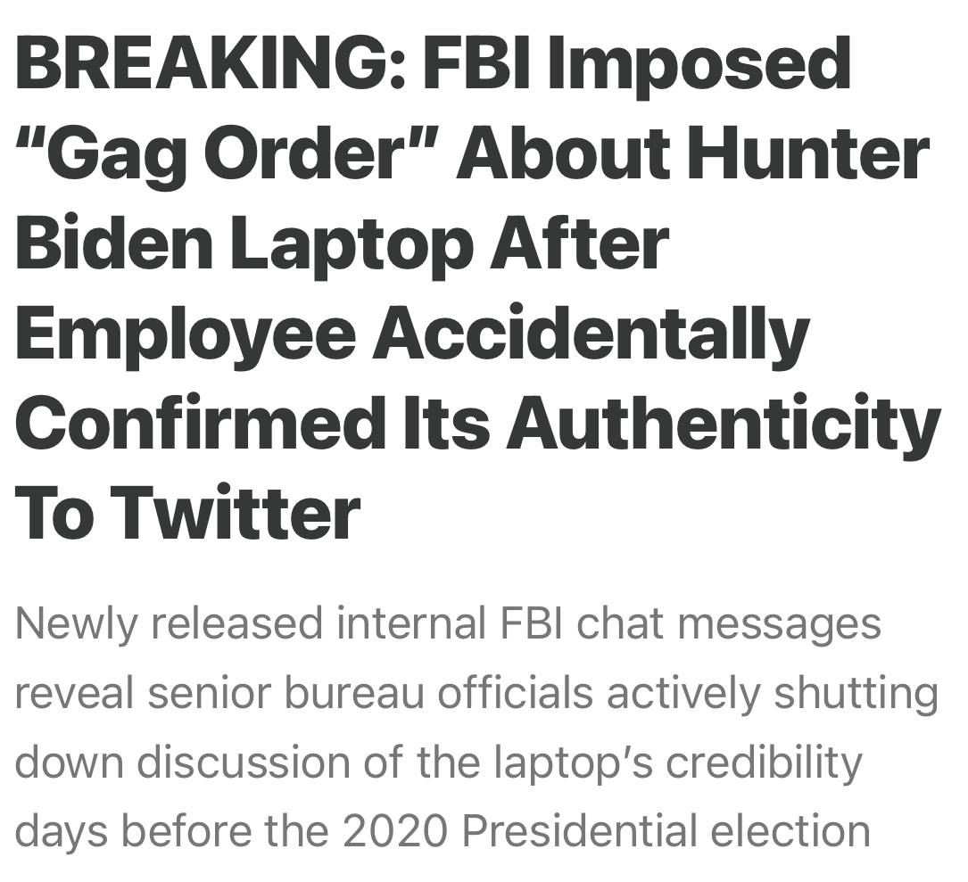
Task: Click "Newly released" in the subheading
Action: tap(169, 623)
